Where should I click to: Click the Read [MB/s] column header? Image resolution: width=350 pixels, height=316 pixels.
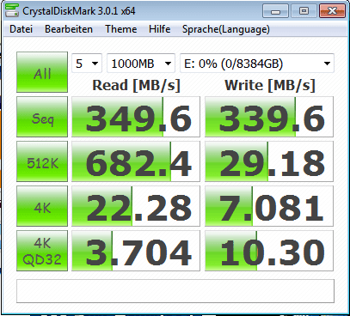coord(136,85)
